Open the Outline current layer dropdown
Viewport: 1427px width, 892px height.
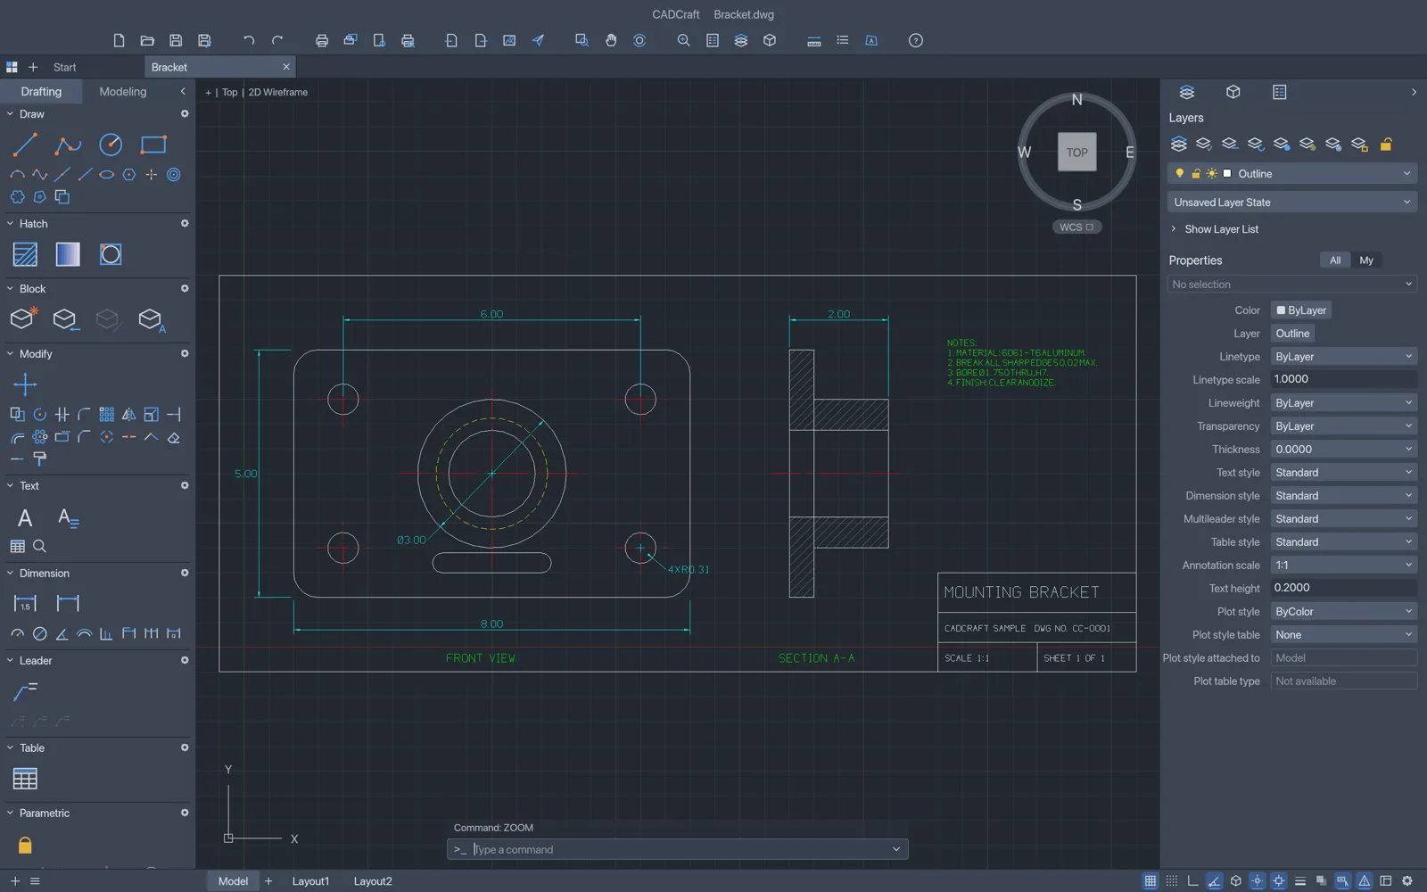click(1292, 174)
